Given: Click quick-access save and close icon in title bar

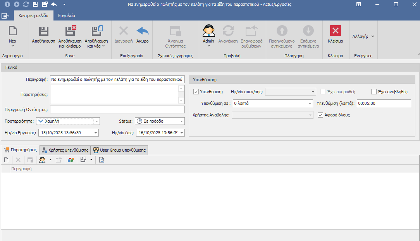Looking at the screenshot, I should (45, 4).
